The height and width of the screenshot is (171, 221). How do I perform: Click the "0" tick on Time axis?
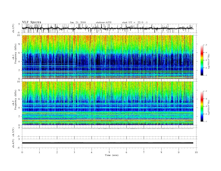coord(22,152)
